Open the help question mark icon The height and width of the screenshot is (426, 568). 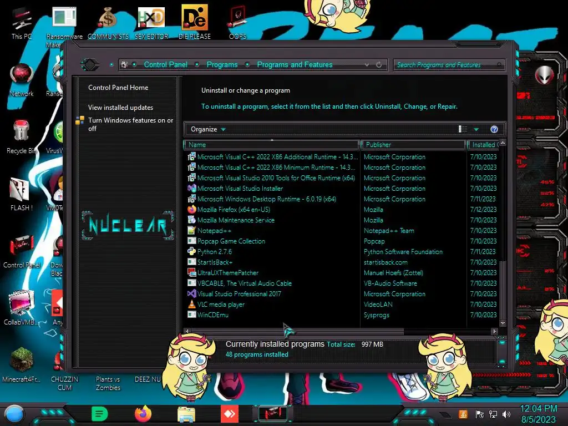pyautogui.click(x=494, y=129)
